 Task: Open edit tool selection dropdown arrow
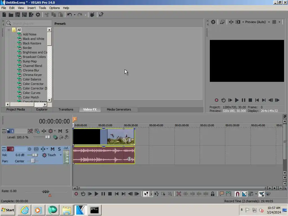pyautogui.click(x=151, y=194)
